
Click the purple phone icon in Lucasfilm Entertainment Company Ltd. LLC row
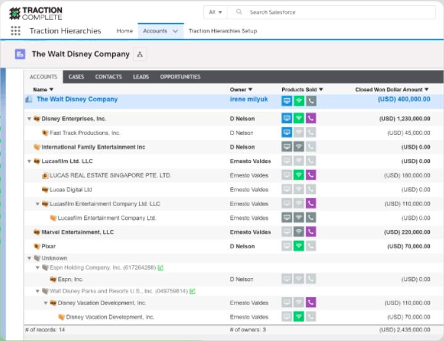311,203
